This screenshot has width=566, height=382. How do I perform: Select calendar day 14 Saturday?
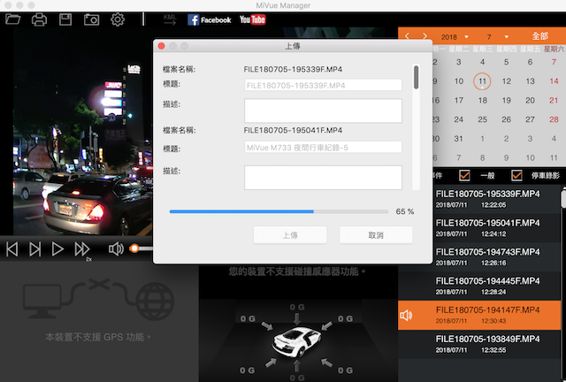554,81
